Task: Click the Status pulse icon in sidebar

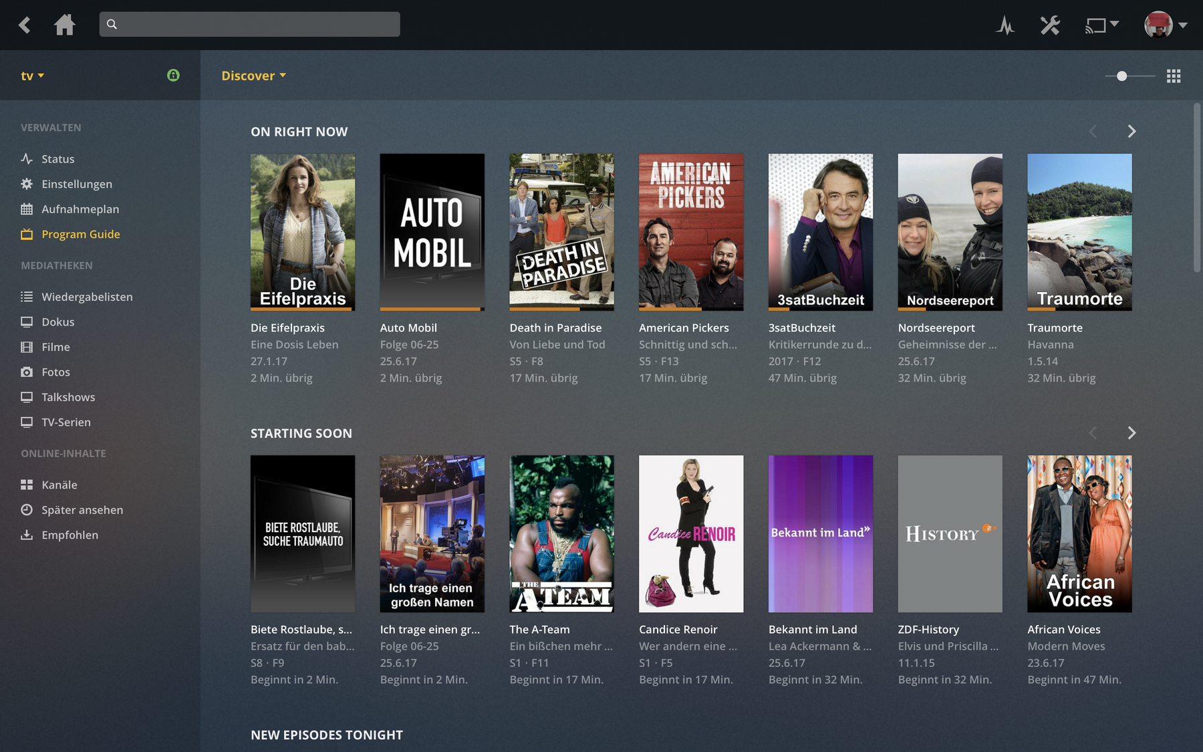Action: coord(27,159)
